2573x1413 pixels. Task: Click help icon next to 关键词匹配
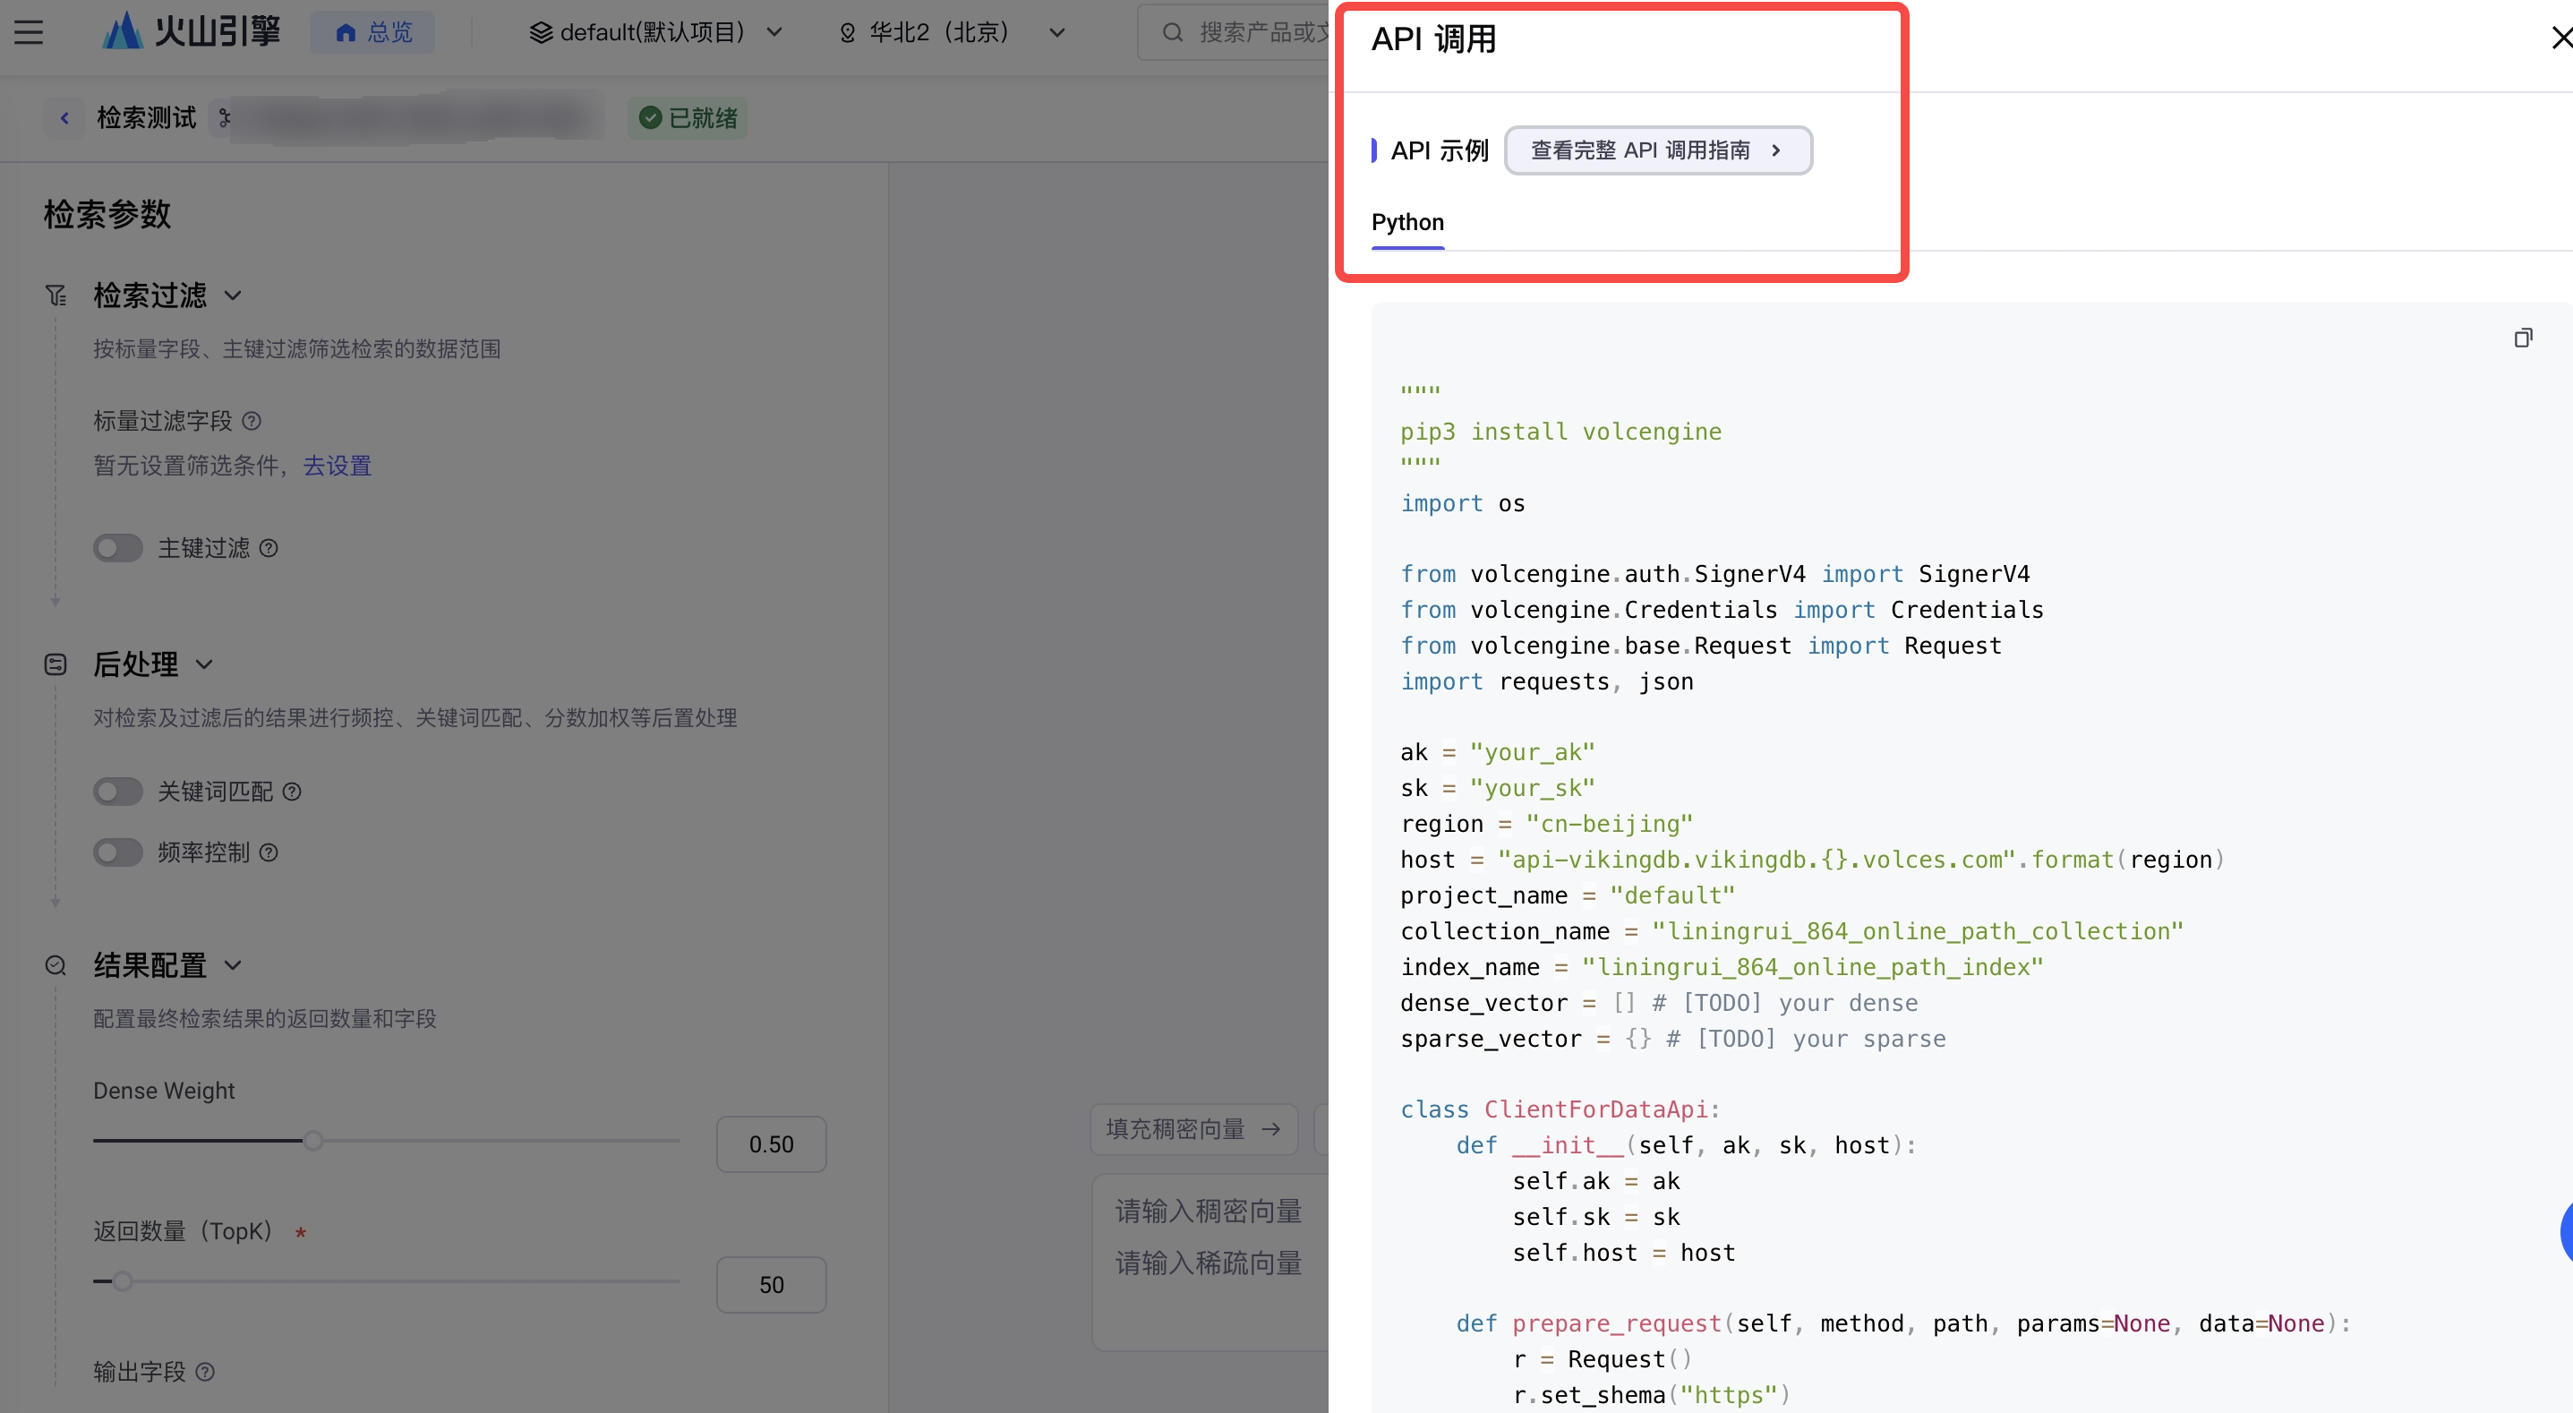click(x=292, y=792)
